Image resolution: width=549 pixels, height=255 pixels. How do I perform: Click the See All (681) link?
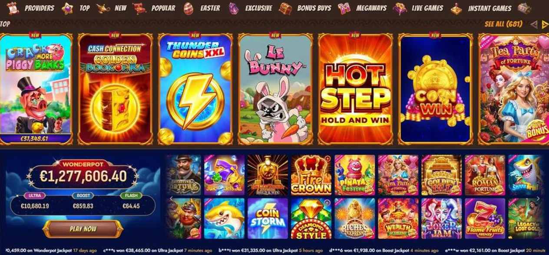503,24
